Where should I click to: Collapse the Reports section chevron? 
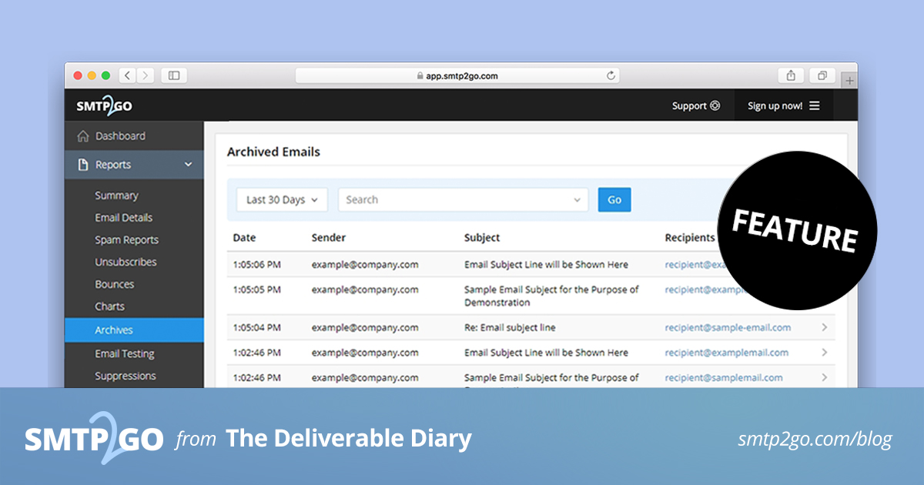[188, 164]
